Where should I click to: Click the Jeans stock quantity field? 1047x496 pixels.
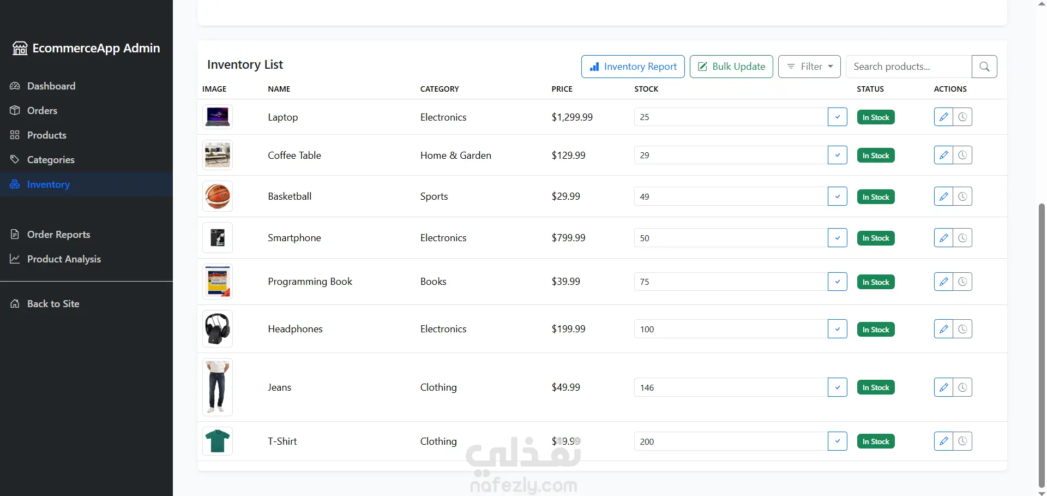click(x=731, y=387)
